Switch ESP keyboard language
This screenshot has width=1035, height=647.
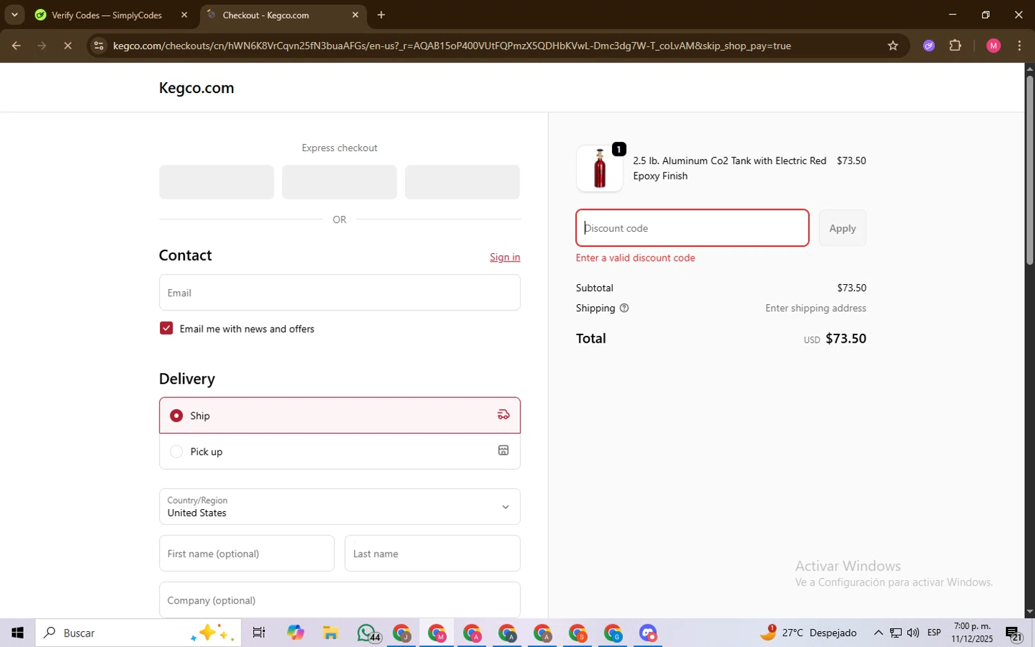pos(934,633)
